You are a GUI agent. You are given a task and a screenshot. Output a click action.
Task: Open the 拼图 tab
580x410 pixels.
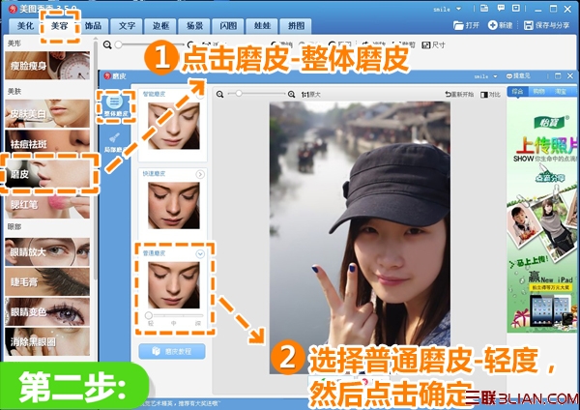(297, 26)
